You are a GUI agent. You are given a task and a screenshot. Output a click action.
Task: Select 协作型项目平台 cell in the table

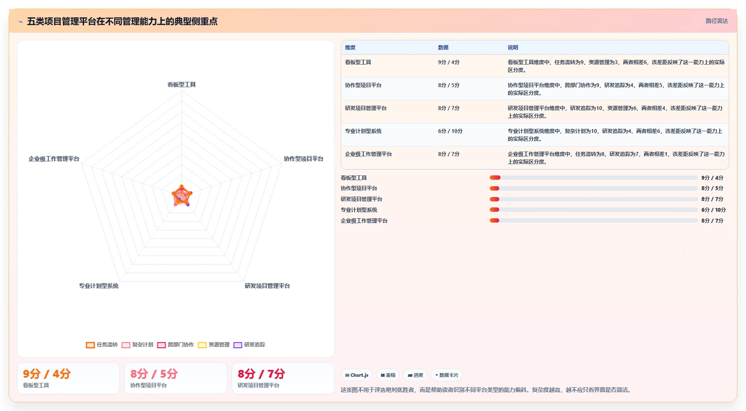(x=363, y=85)
